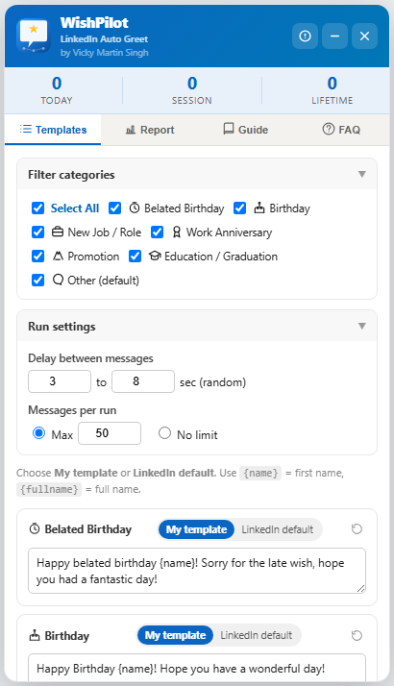Click the SESSION counter
This screenshot has height=686, width=394.
coord(192,90)
